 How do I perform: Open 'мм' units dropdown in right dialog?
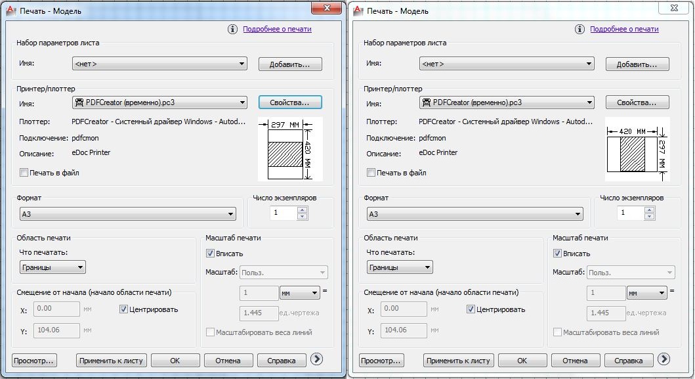pyautogui.click(x=646, y=293)
